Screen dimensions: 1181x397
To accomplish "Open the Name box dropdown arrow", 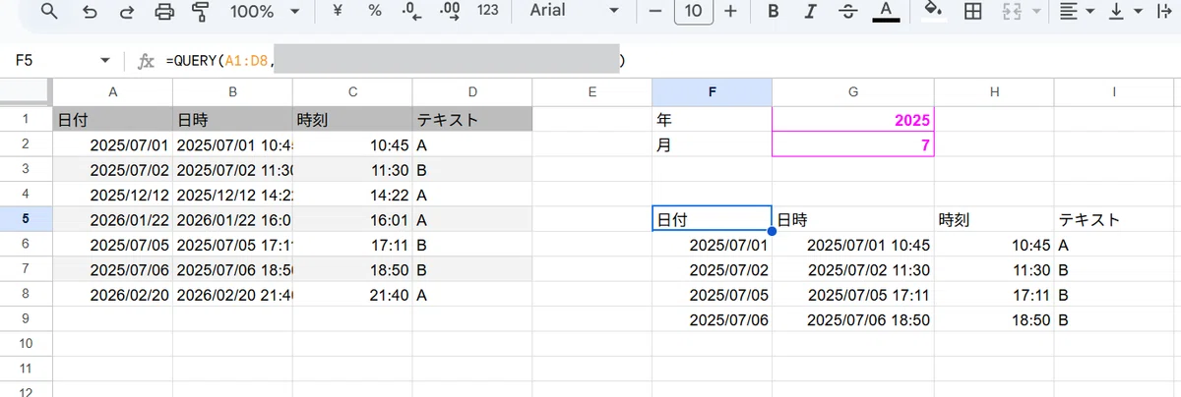I will (106, 61).
